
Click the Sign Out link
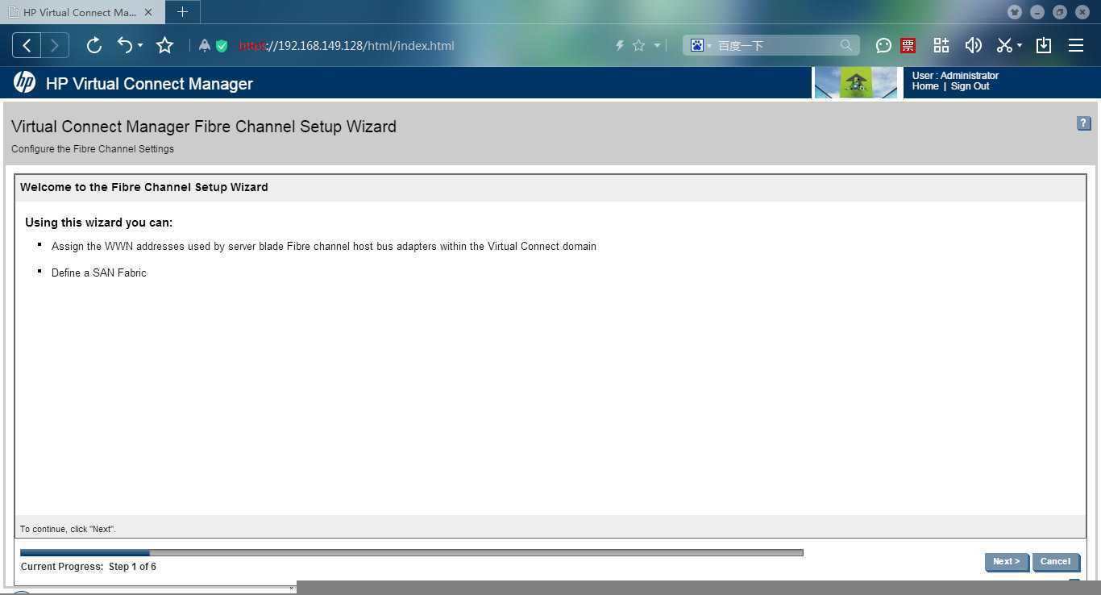pos(970,86)
